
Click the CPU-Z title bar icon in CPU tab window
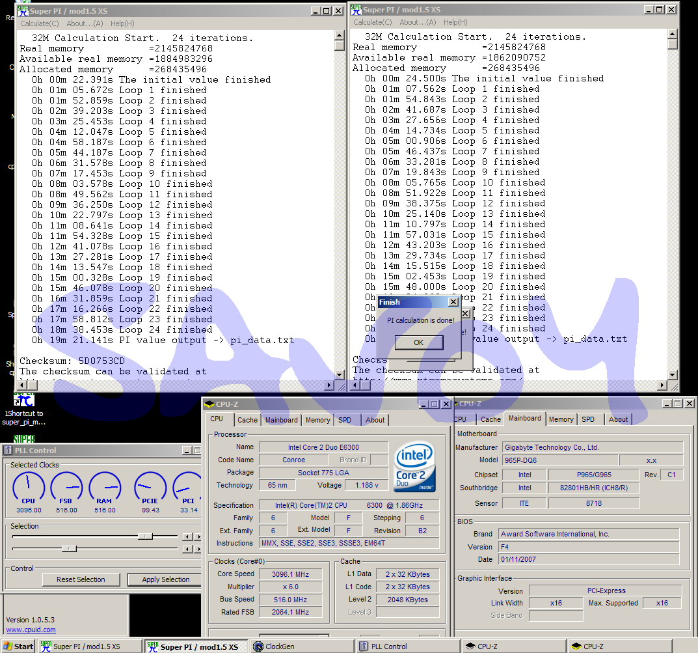(209, 404)
